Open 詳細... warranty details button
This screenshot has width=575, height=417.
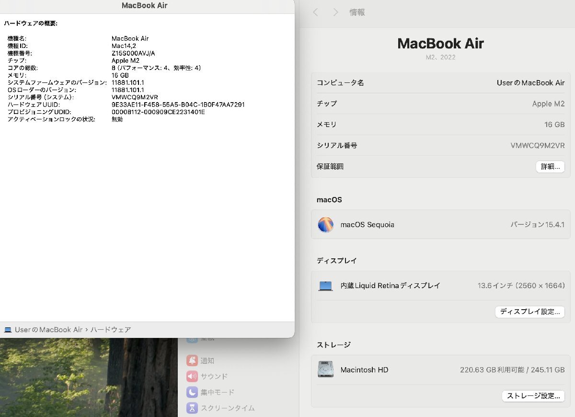coord(550,167)
